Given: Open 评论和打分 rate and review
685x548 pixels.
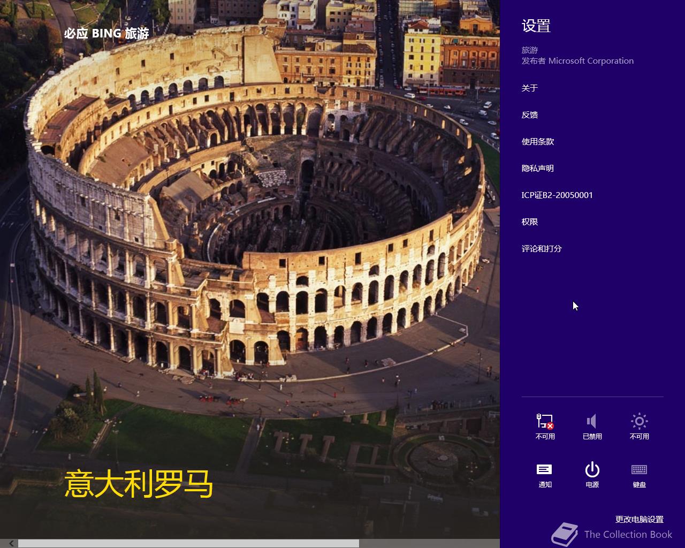Looking at the screenshot, I should coord(542,248).
